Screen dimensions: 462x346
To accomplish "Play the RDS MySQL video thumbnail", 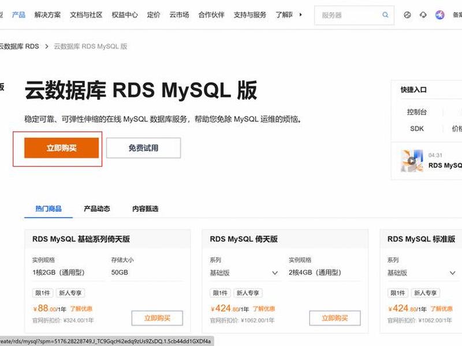I will [x=412, y=161].
